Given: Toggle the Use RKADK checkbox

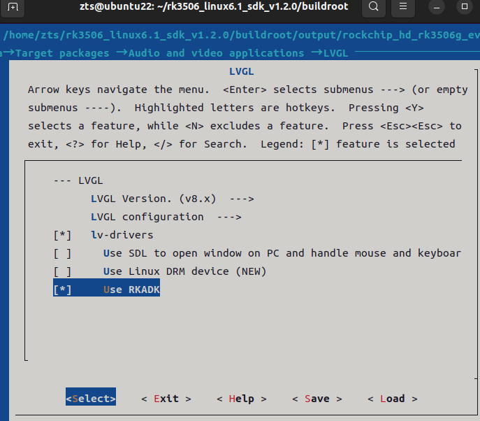Looking at the screenshot, I should point(62,290).
